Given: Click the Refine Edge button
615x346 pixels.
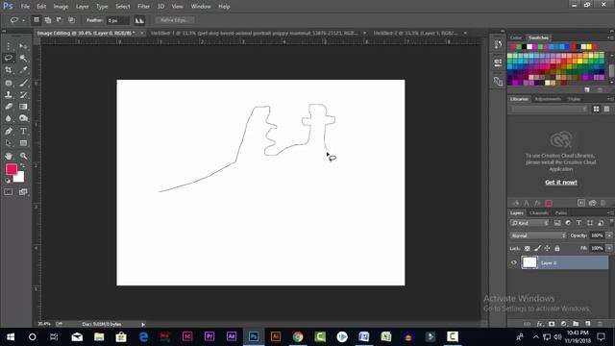Looking at the screenshot, I should point(175,20).
